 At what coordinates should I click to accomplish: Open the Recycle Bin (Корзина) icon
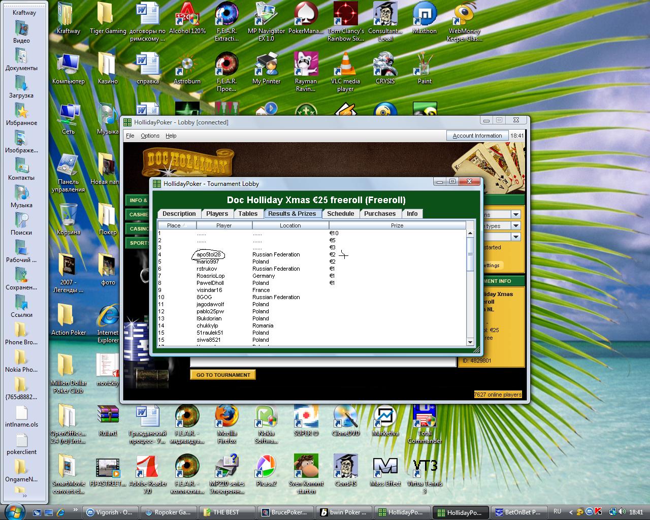pyautogui.click(x=68, y=215)
